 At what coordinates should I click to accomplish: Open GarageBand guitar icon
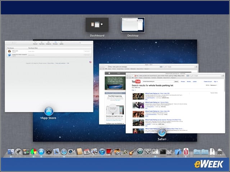[x=132, y=152]
